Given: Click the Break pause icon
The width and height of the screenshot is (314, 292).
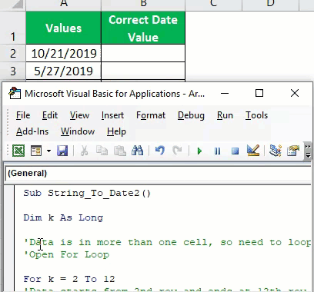Looking at the screenshot, I should tap(217, 151).
